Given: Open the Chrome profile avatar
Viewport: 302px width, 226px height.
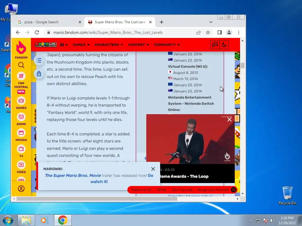Looking at the screenshot, I should coord(229,32).
